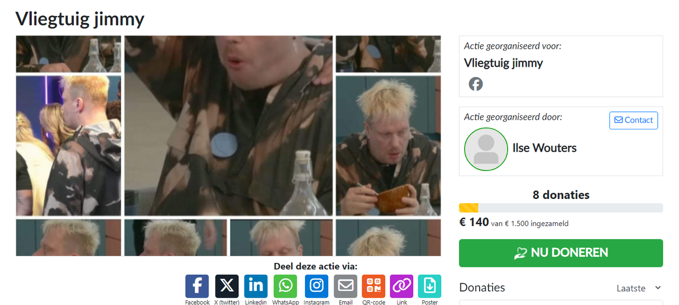
Task: Click the donation progress bar
Action: [561, 208]
